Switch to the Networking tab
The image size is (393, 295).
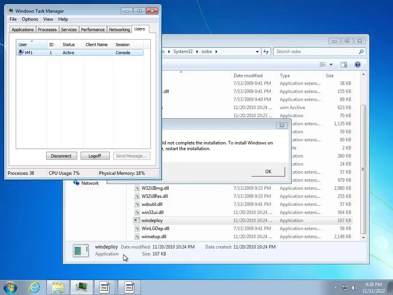click(x=119, y=30)
